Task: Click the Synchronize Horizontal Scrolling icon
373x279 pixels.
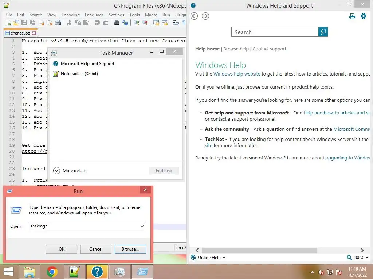Action: pyautogui.click(x=164, y=23)
